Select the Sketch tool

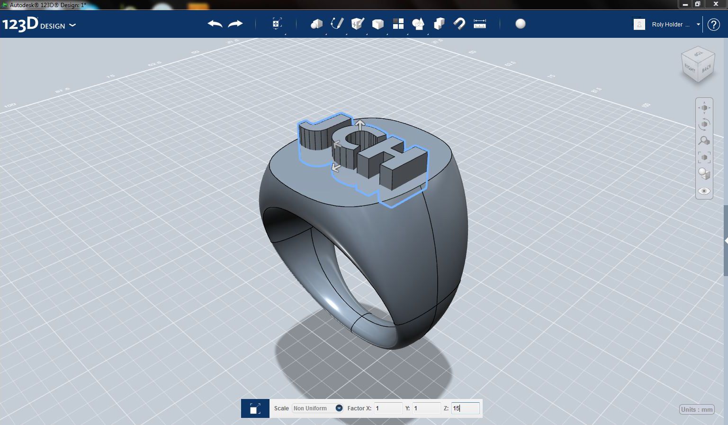pos(337,23)
